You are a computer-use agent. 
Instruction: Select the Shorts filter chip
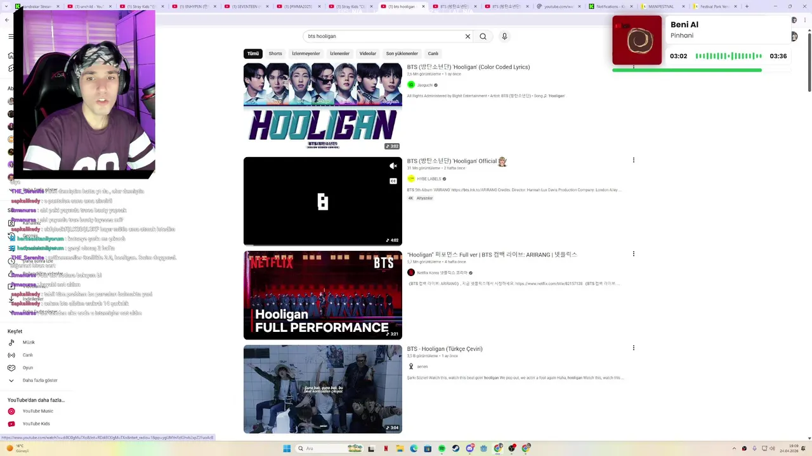[x=275, y=54]
